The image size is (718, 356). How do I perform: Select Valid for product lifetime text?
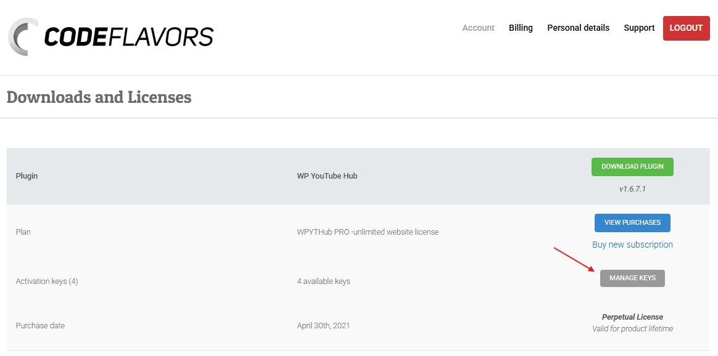point(632,328)
